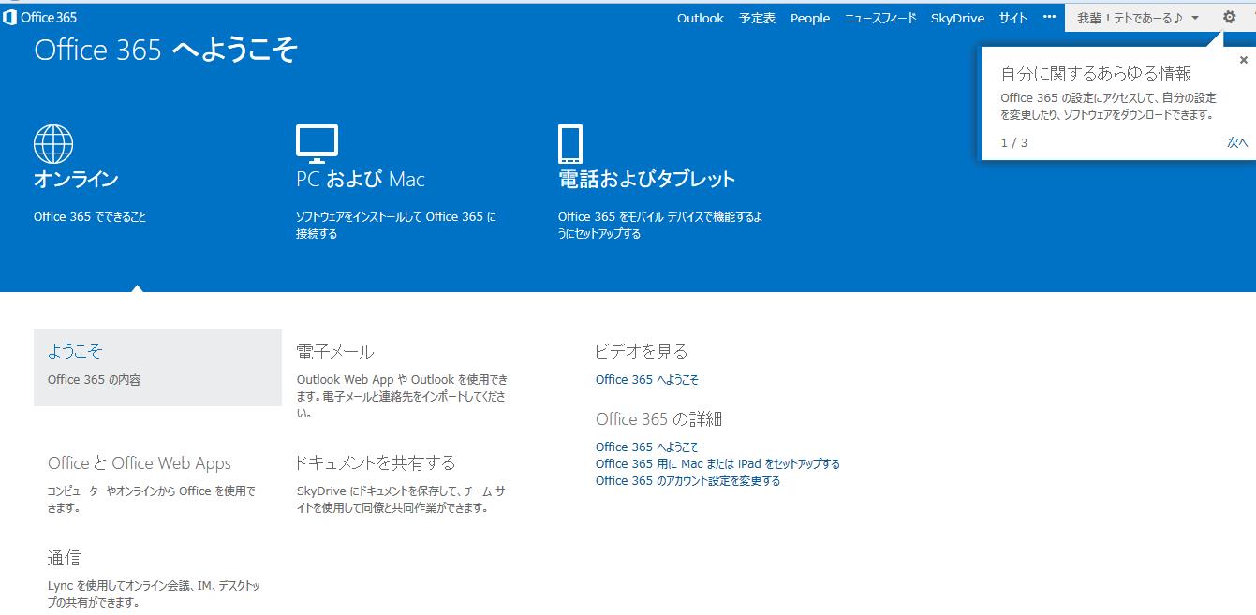Click Office 365 へようこそ link under ビデオを見る
This screenshot has width=1256, height=615.
click(647, 380)
